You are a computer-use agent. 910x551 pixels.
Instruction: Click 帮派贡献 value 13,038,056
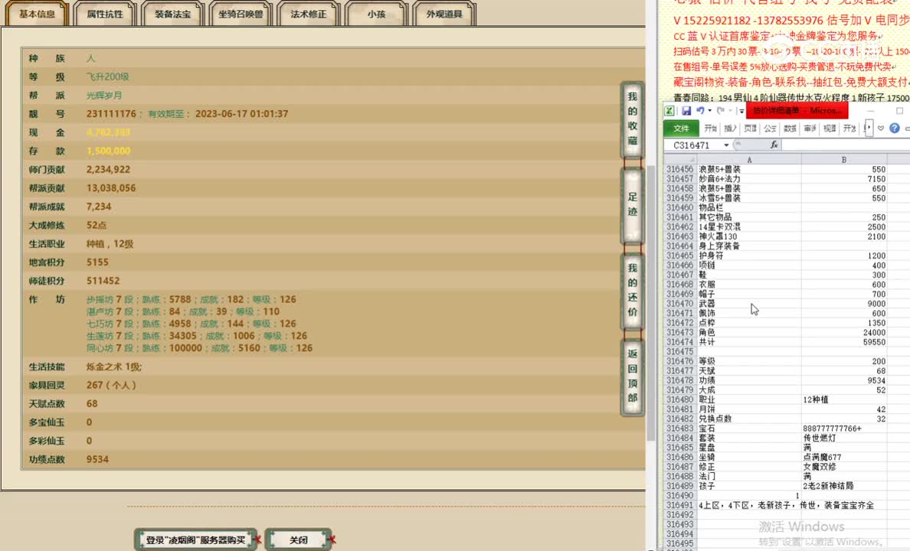click(x=111, y=188)
